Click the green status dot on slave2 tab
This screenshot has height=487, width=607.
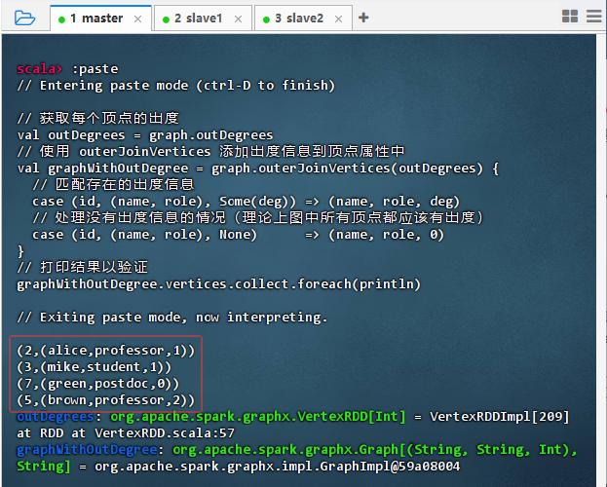click(266, 19)
